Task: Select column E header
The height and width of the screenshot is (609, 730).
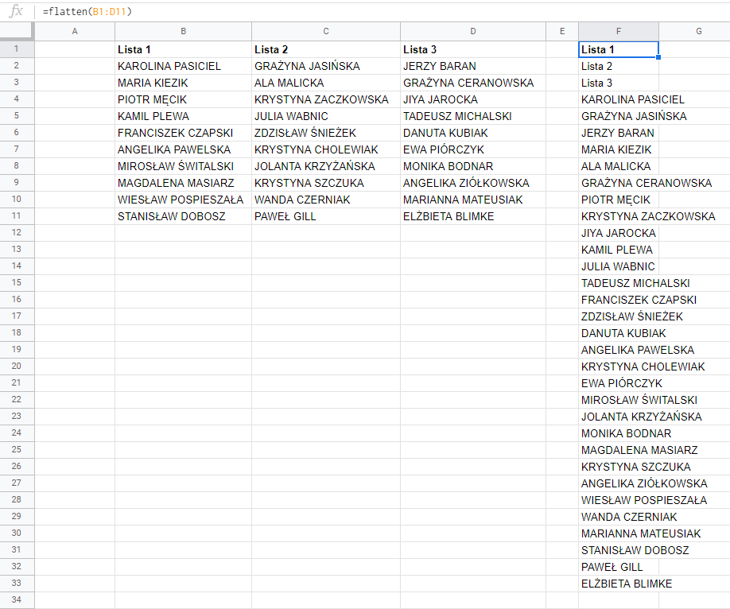Action: (562, 31)
